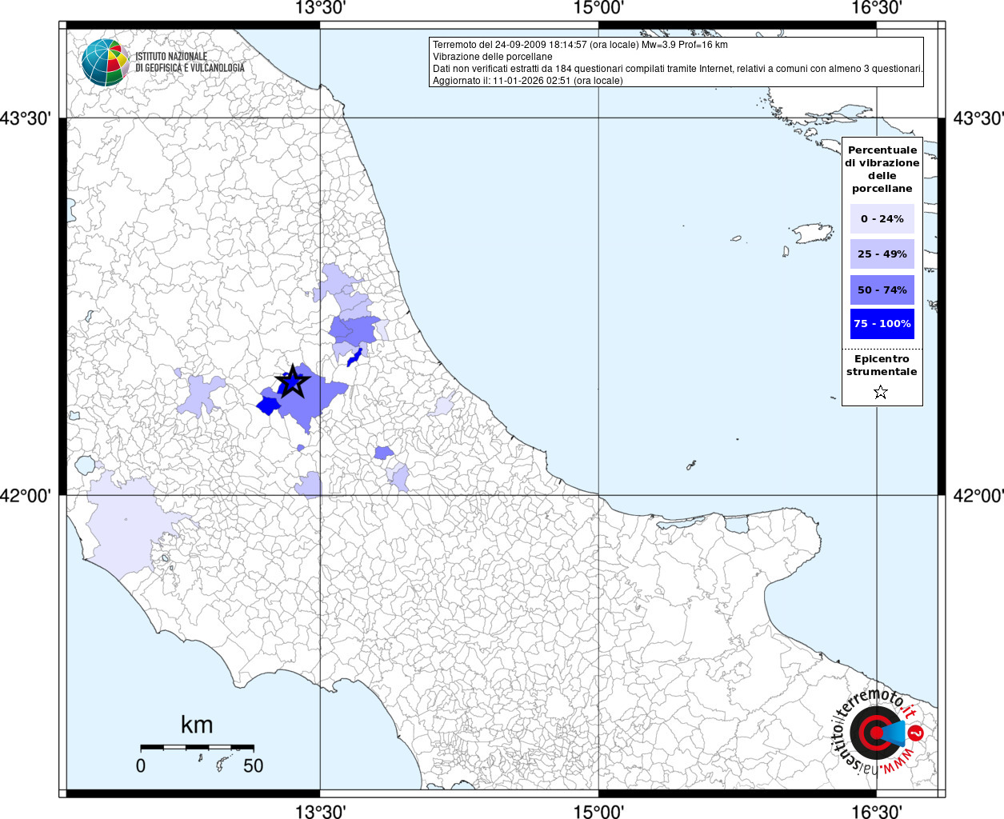Click the 'Terremoto del 24-09-2009' header line

tap(580, 45)
